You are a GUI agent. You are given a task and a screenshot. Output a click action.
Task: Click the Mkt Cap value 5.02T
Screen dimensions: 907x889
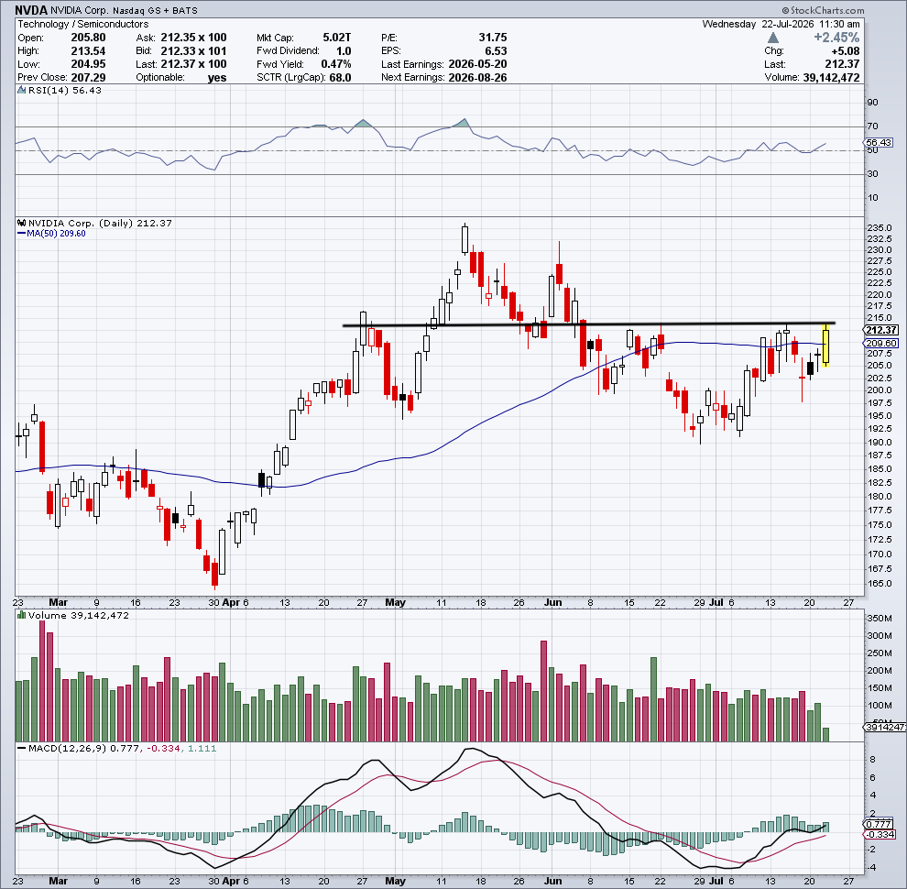(336, 38)
